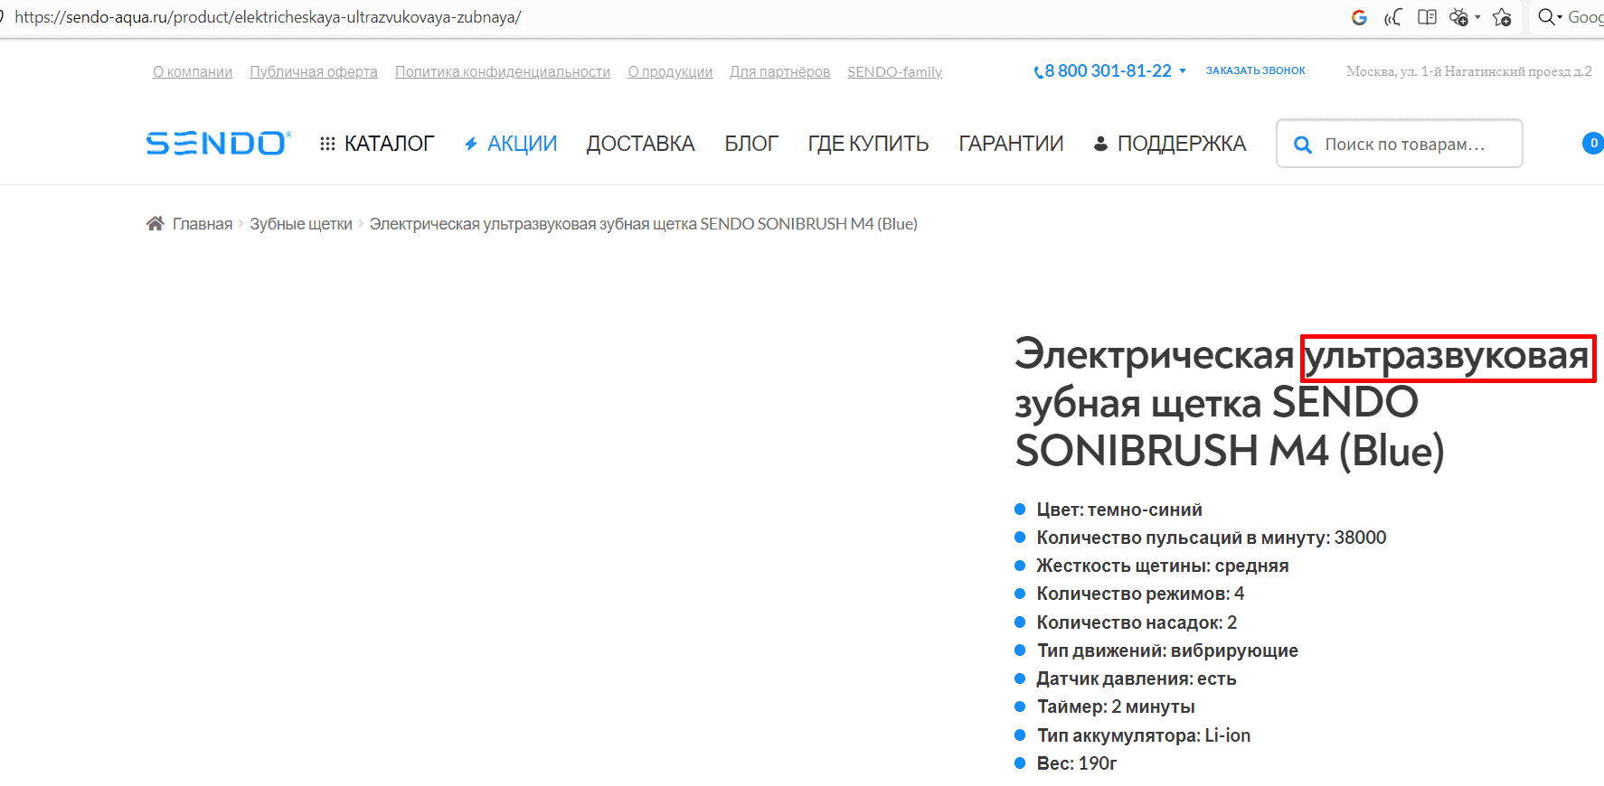1604x786 pixels.
Task: Click the bug-with-plus icon
Action: (x=1458, y=17)
